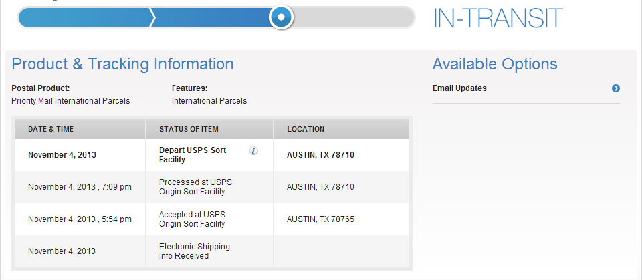Click the AUSTIN, TX 78765 location cell
Screen dimensions: 642x280
[x=320, y=219]
